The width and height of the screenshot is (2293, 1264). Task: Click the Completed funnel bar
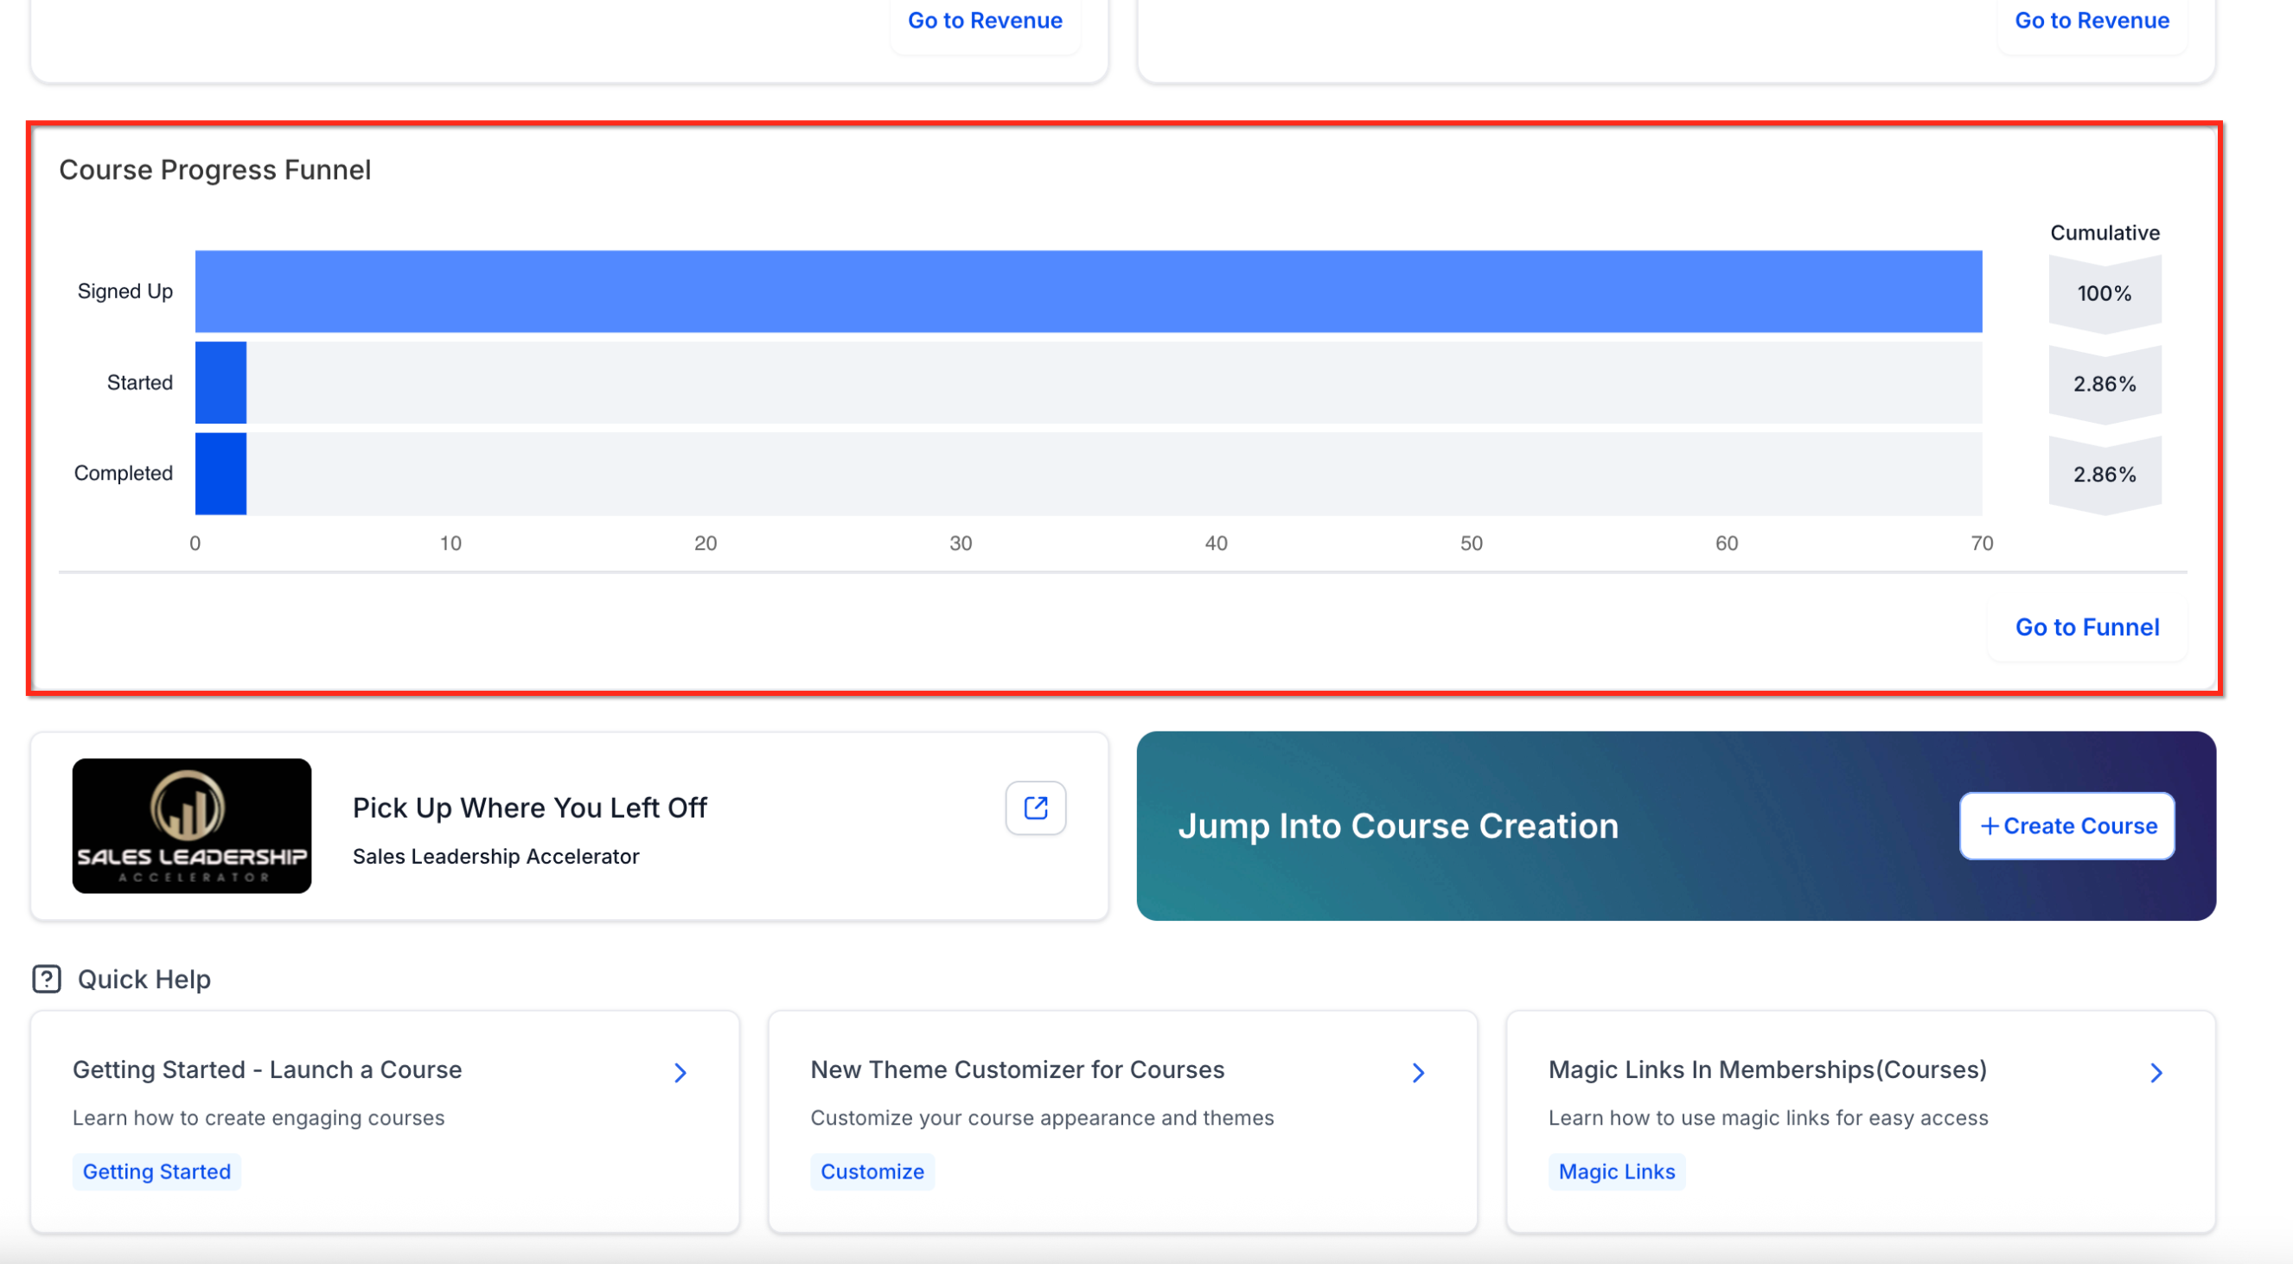(220, 474)
